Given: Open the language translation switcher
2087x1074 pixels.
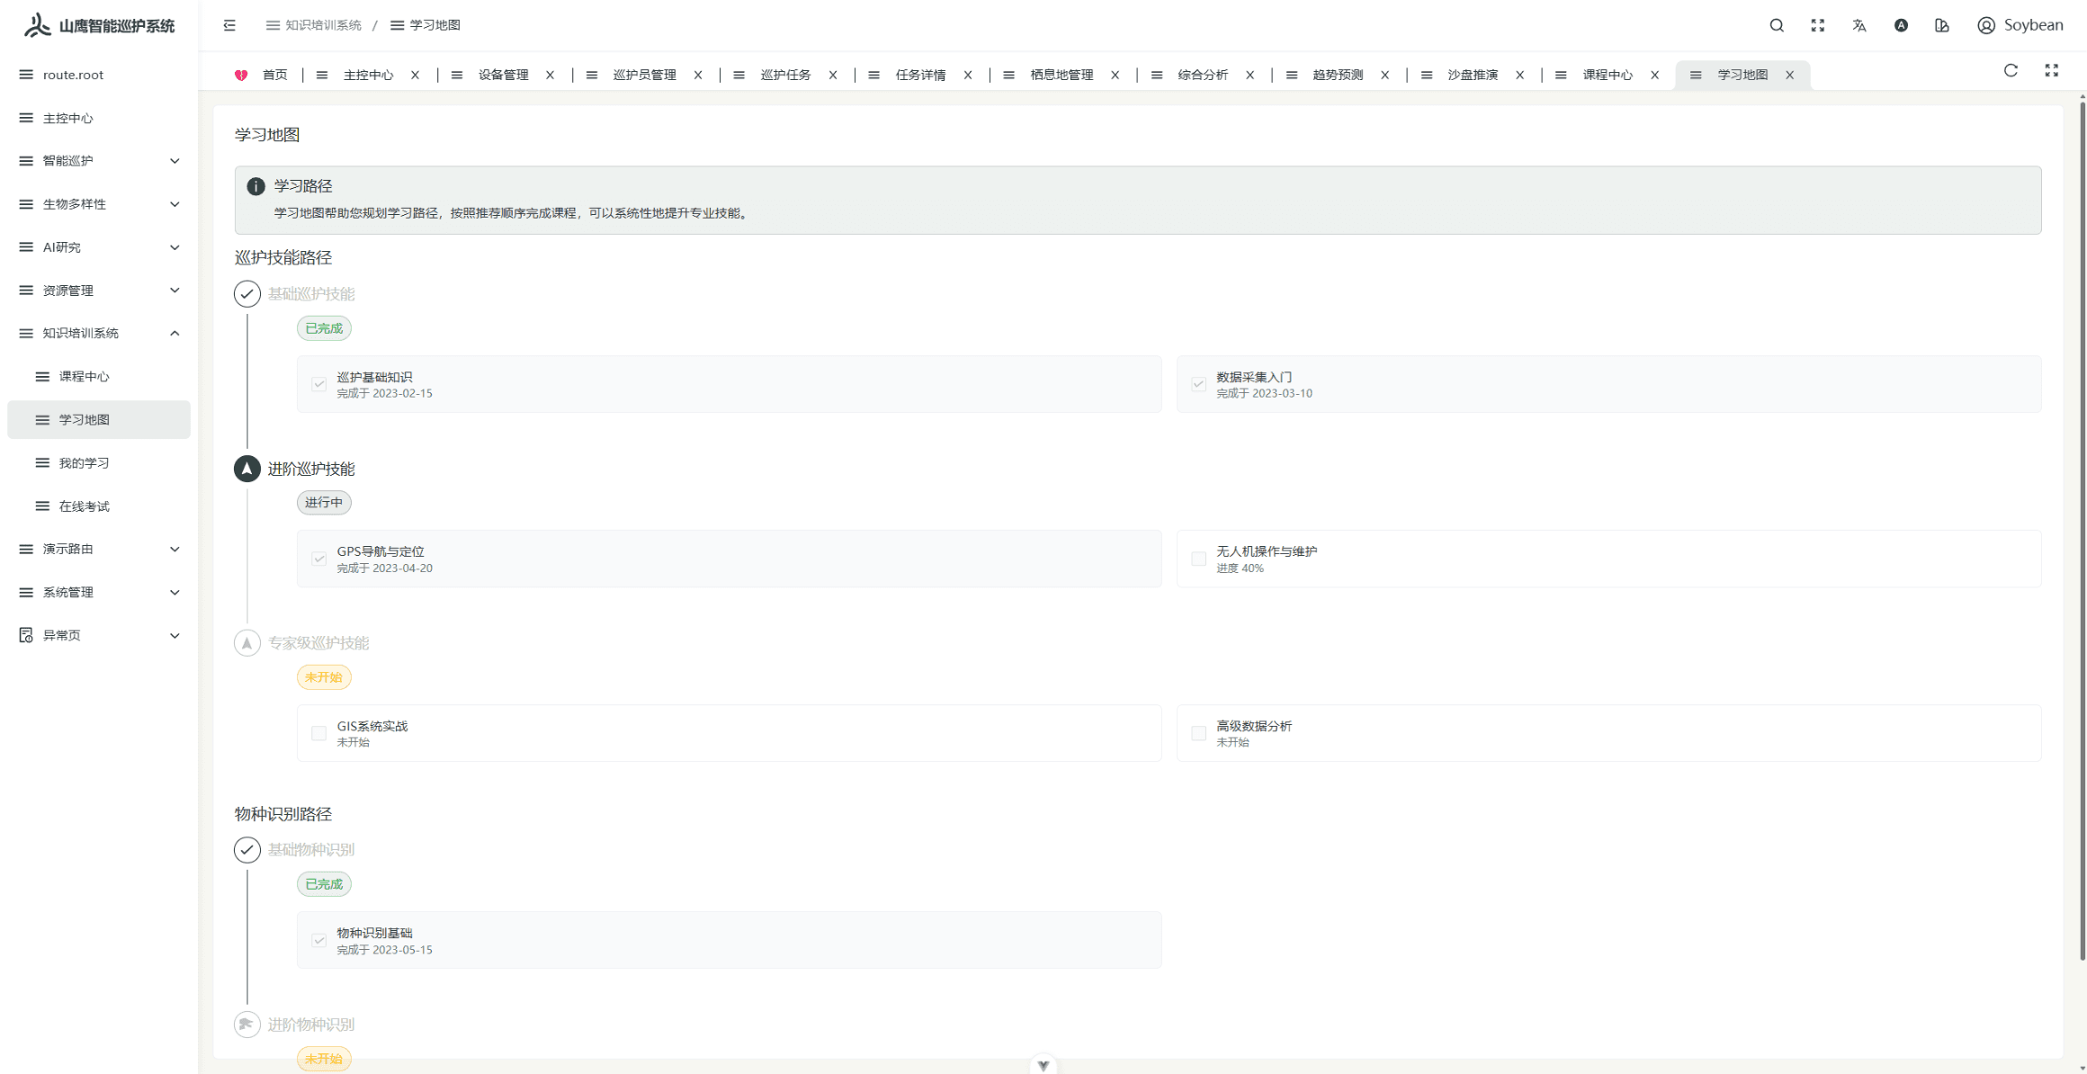Looking at the screenshot, I should pos(1859,25).
